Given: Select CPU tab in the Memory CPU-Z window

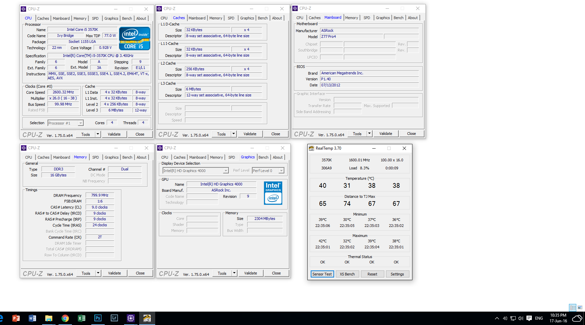Looking at the screenshot, I should click(x=29, y=157).
